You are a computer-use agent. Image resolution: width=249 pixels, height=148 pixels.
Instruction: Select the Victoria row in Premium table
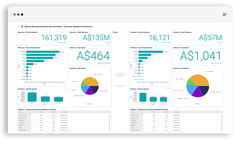(x=155, y=128)
